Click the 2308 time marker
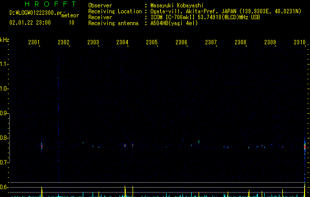Image resolution: width=310 pixels, height=197 pixels. [x=241, y=42]
